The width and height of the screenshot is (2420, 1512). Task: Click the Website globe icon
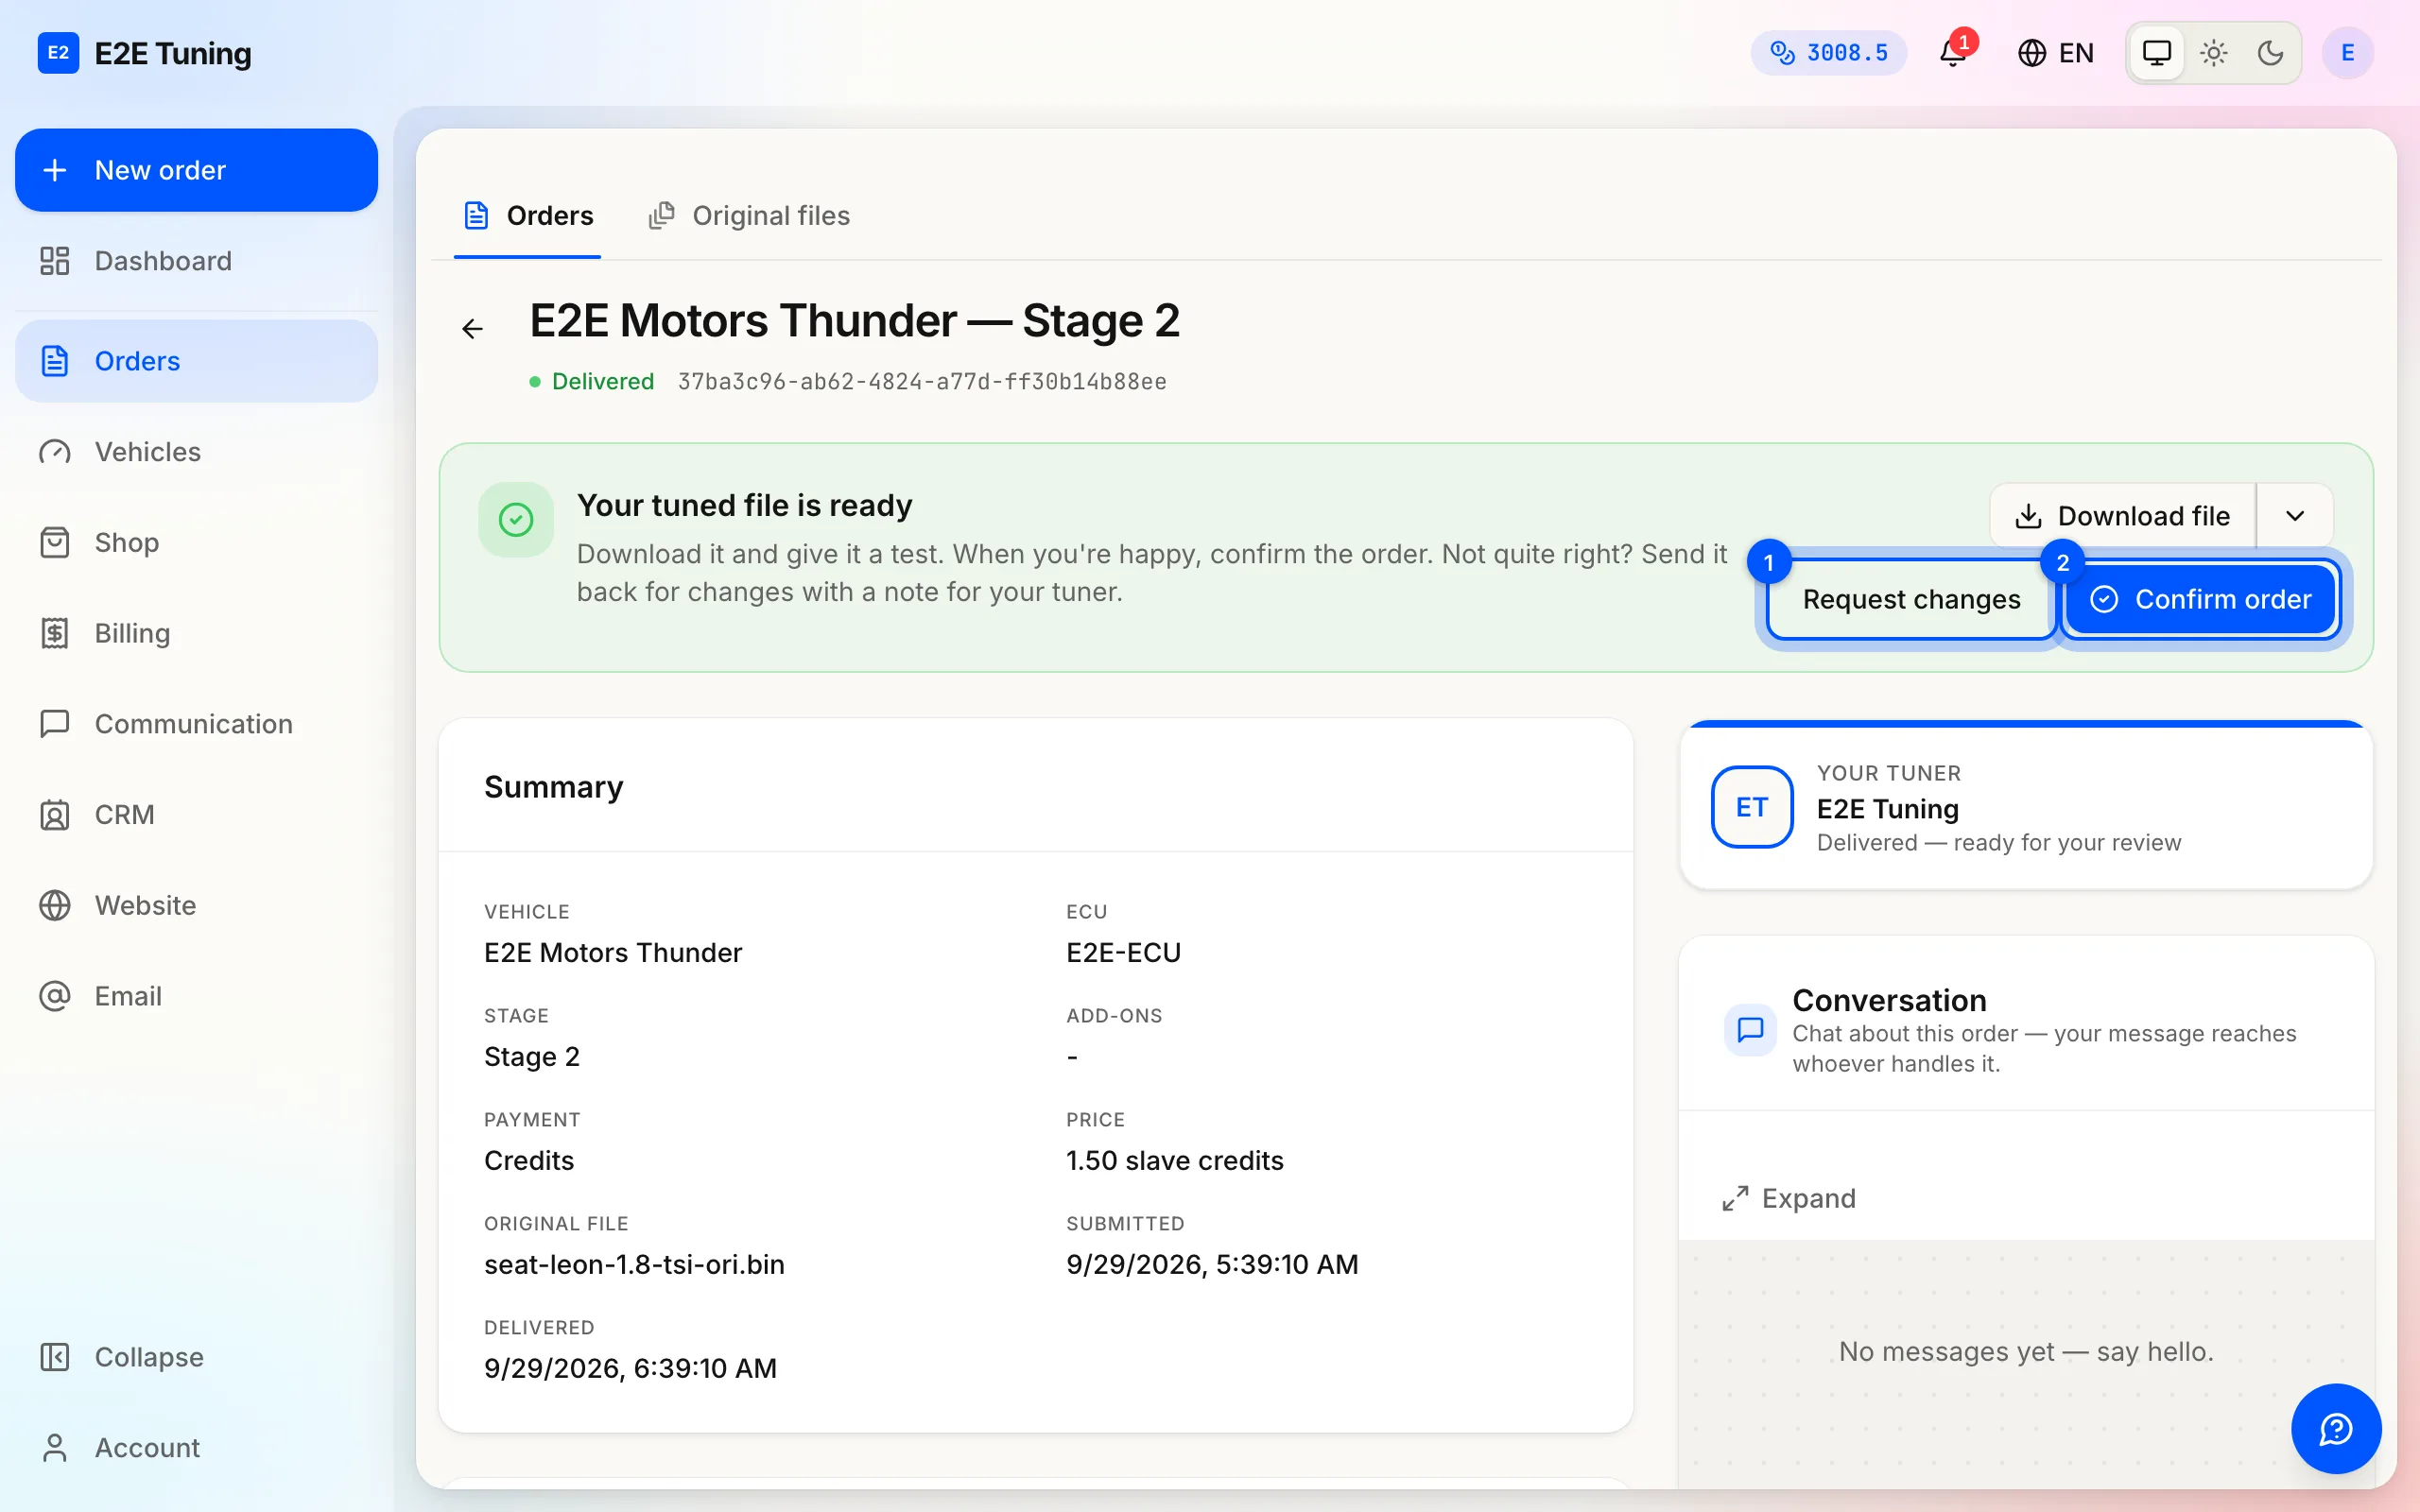click(55, 906)
